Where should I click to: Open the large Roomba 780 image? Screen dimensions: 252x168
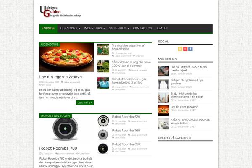point(65,129)
